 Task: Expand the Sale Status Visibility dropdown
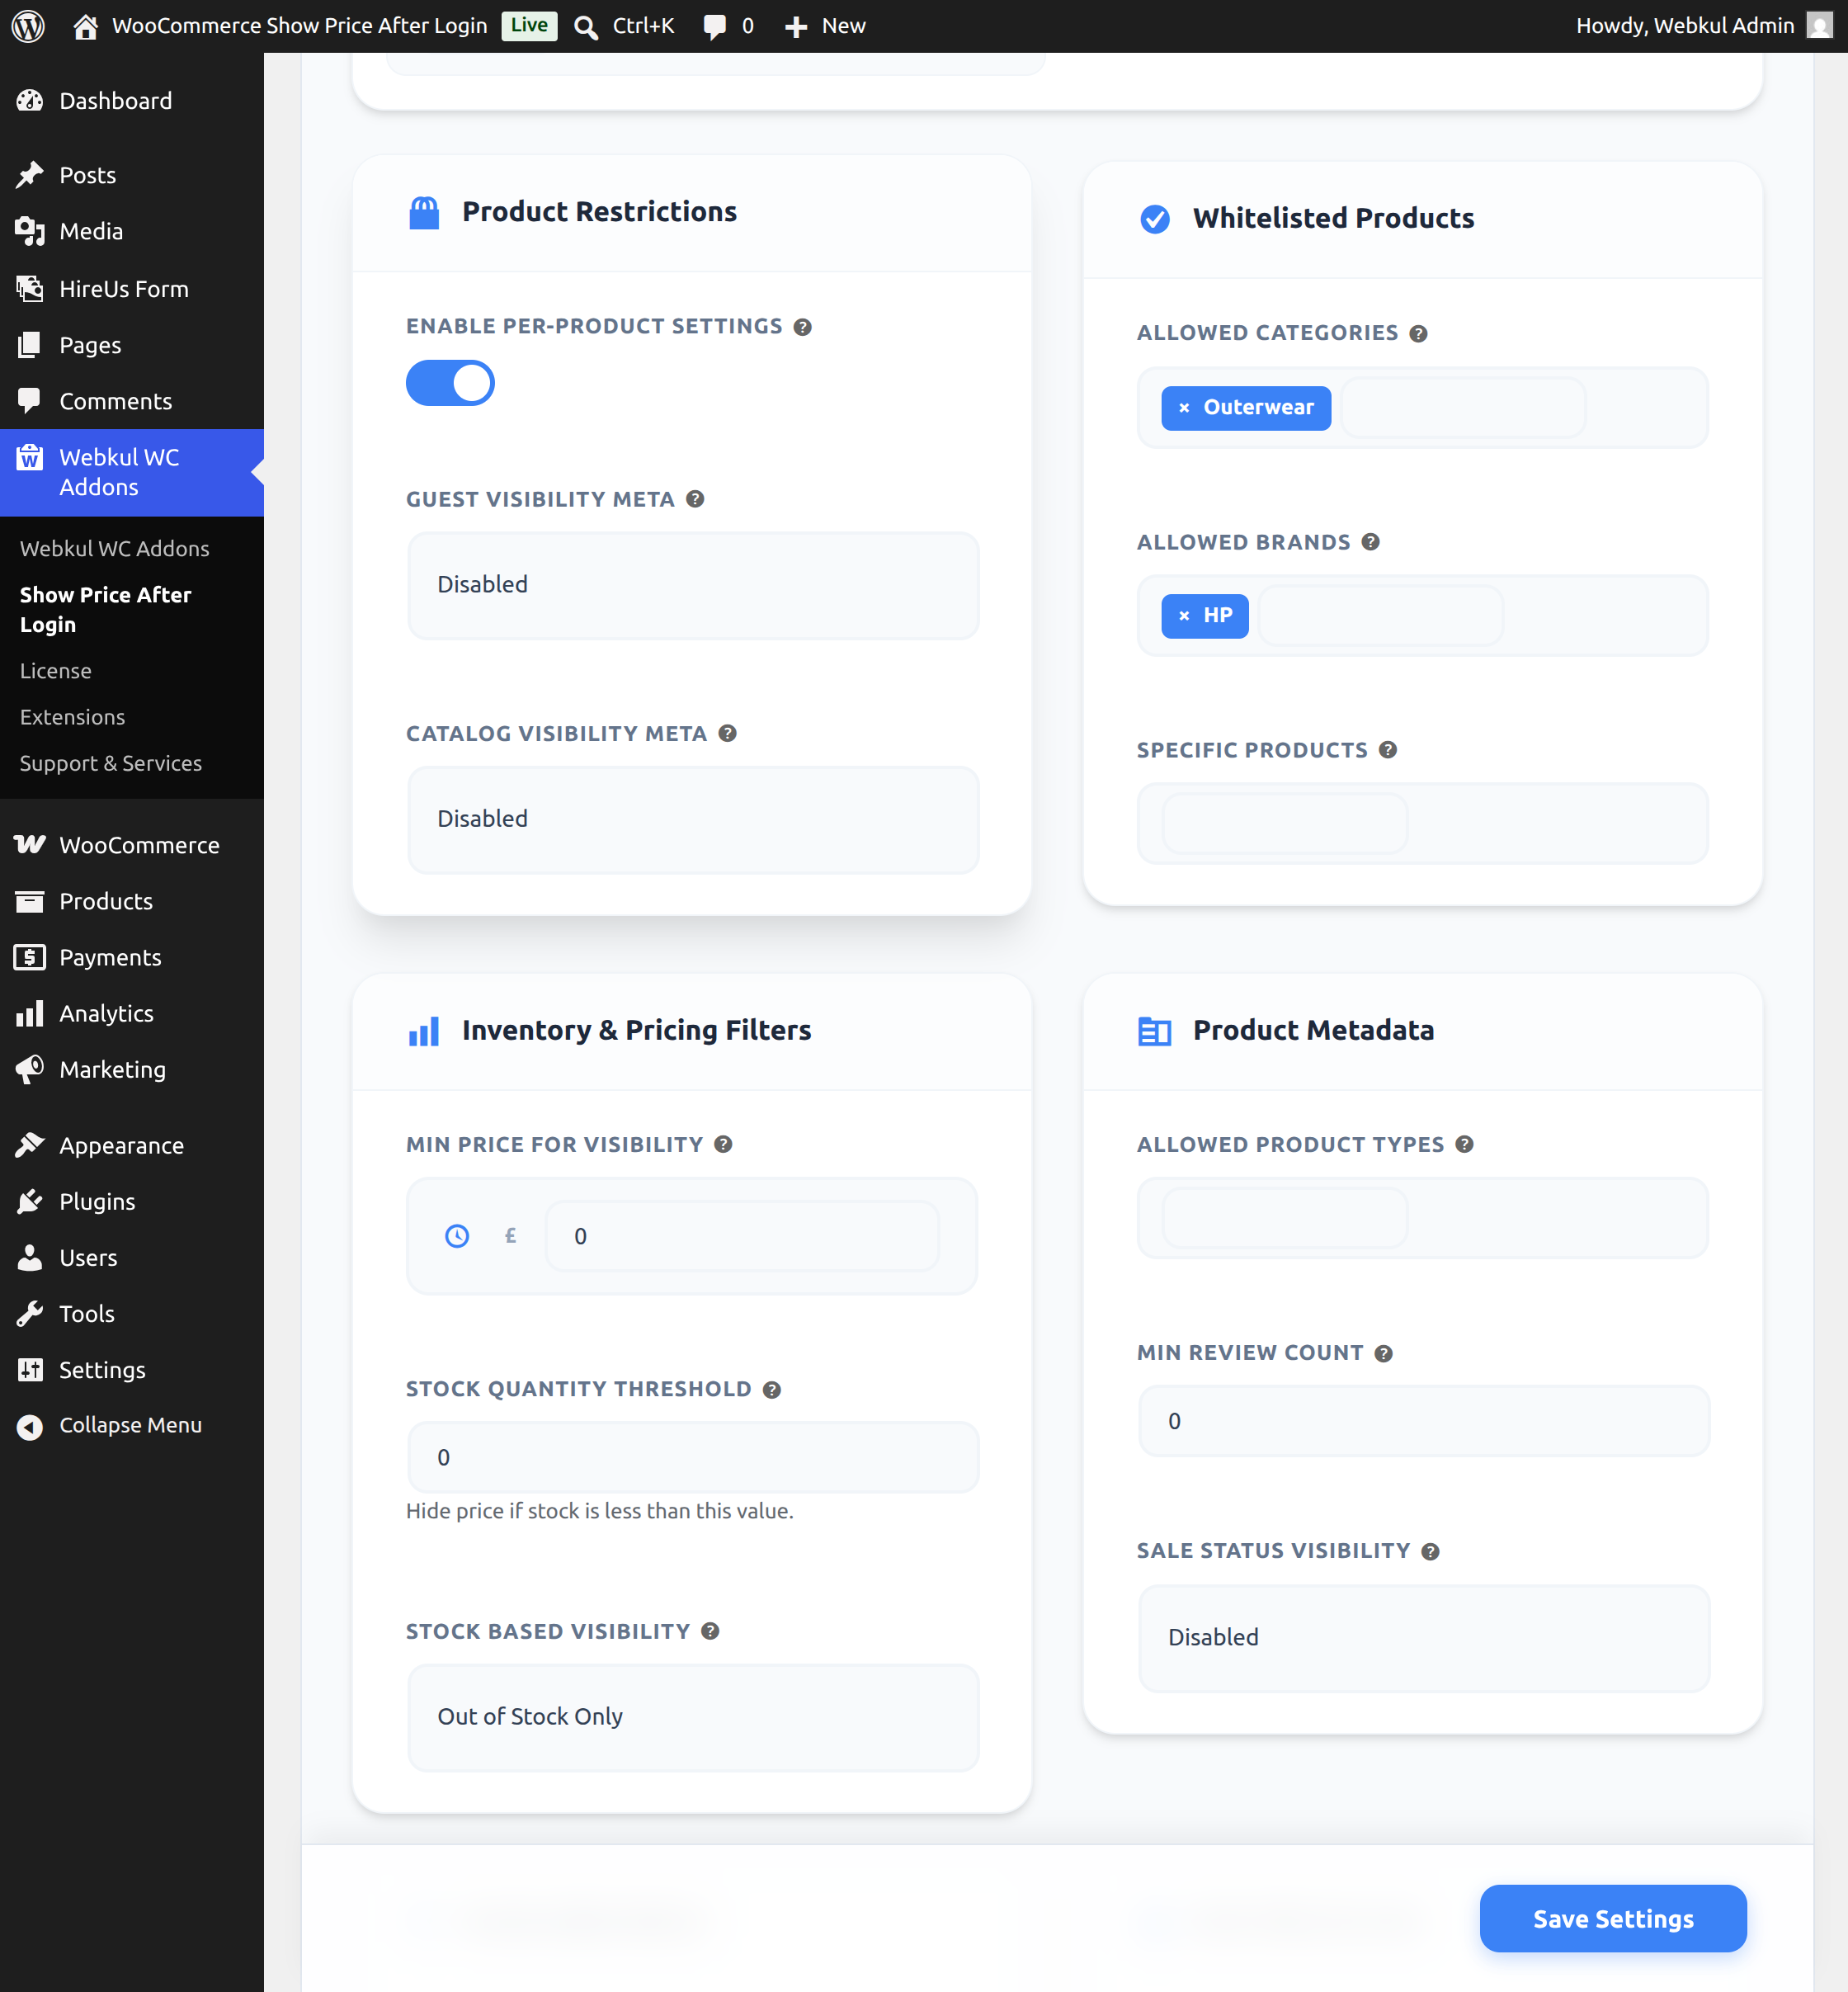point(1424,1638)
